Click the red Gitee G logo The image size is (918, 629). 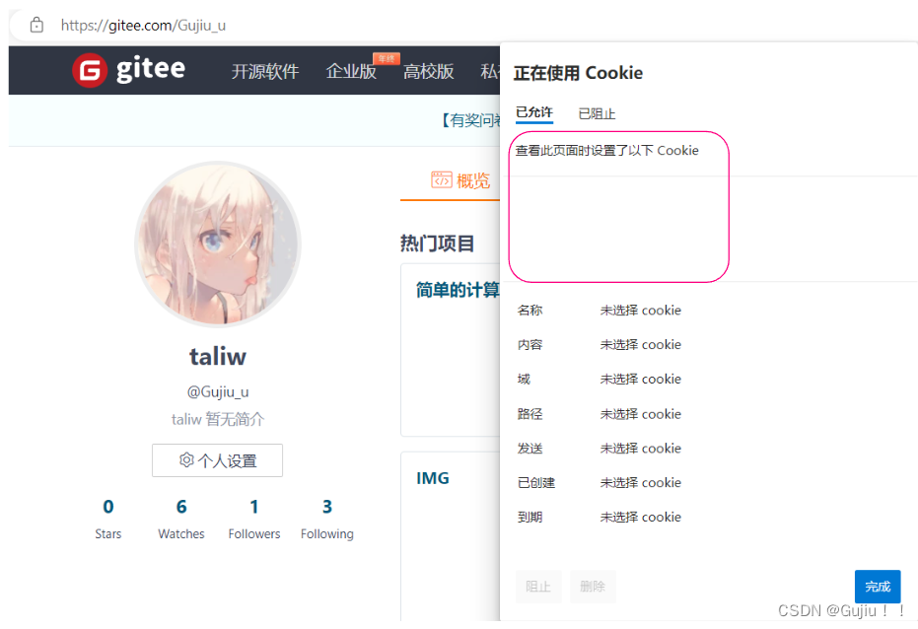[90, 70]
